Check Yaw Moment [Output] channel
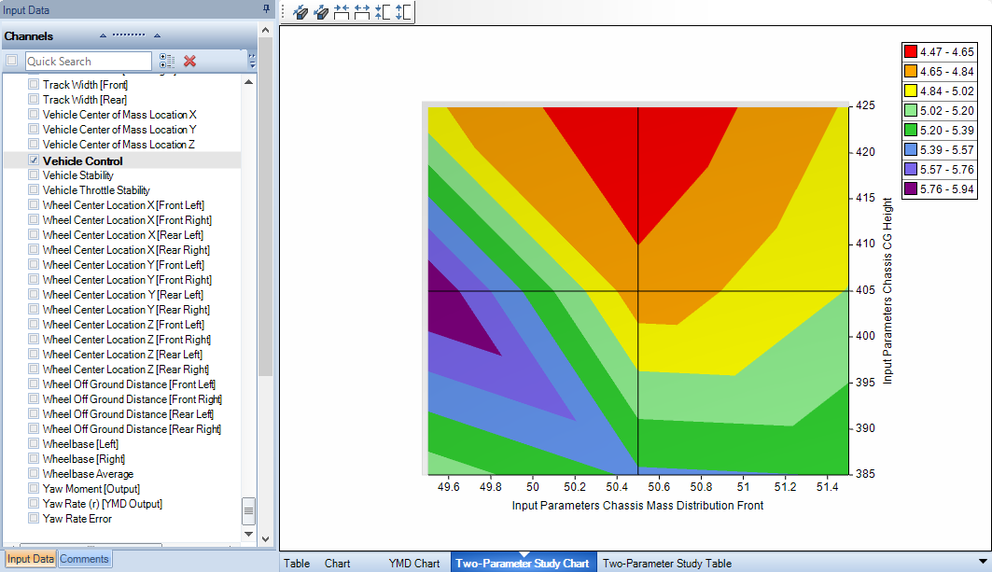Viewport: 992px width, 572px height. coord(34,488)
